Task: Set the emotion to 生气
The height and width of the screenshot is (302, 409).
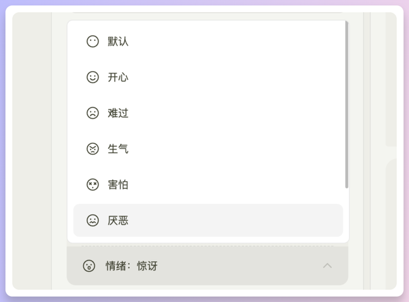Action: [118, 149]
